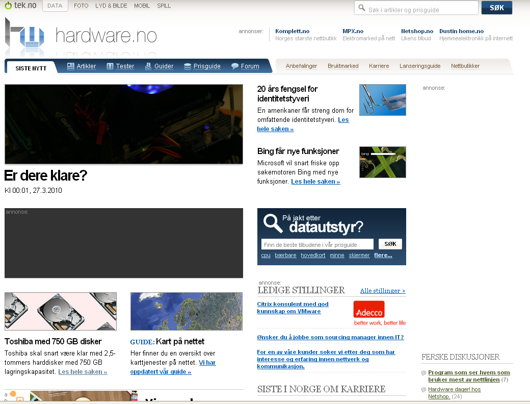Viewport: 530px width, 404px height.
Task: Go to Forum in the navigation bar
Action: 250,66
